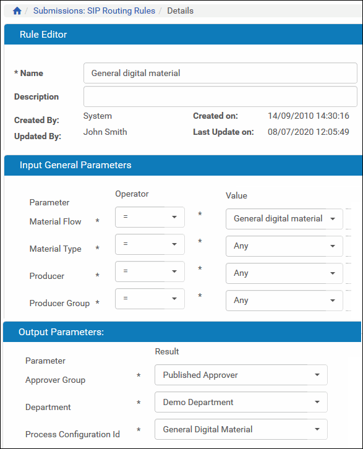Go to the home page icon
The width and height of the screenshot is (363, 449).
coord(17,11)
